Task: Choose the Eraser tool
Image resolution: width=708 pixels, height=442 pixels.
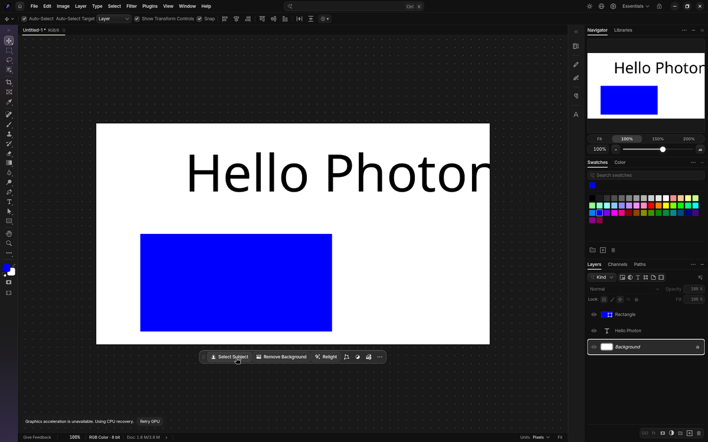Action: 9,153
